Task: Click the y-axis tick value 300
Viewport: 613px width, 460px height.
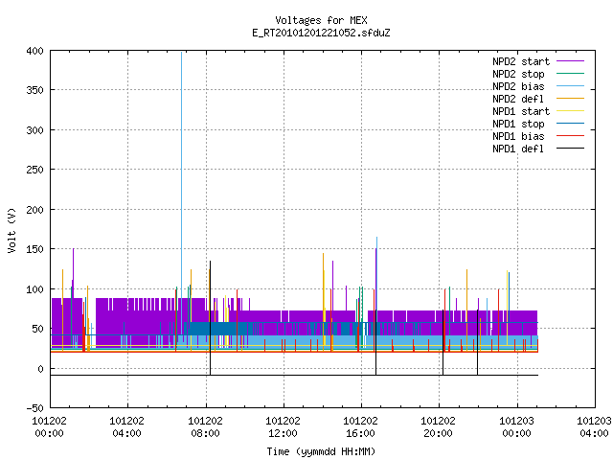Action: pyautogui.click(x=34, y=130)
